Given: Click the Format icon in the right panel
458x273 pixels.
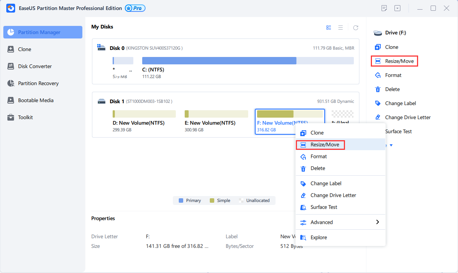Looking at the screenshot, I should click(x=377, y=75).
